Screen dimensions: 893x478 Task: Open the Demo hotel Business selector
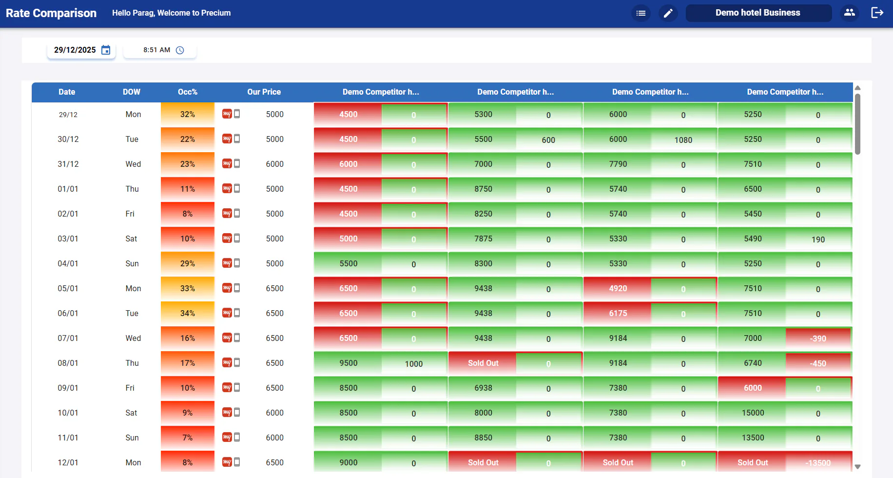click(758, 13)
